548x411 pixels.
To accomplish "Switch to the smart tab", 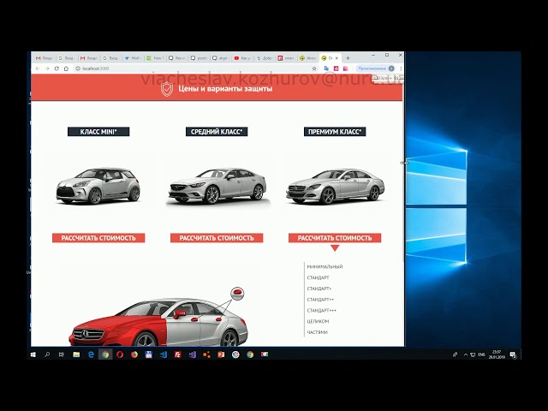I will (x=286, y=58).
